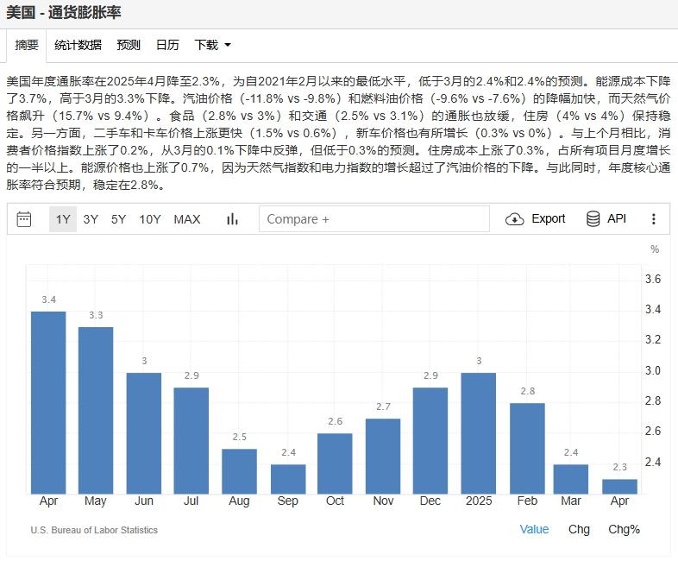
Task: Click the April 2024 bar labeled 3.4
Action: click(x=48, y=401)
